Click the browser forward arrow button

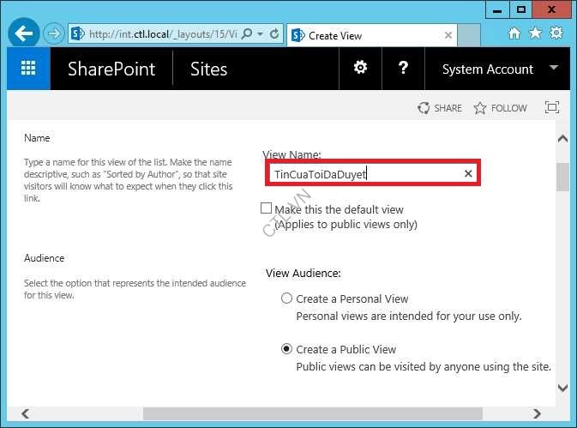pyautogui.click(x=53, y=34)
